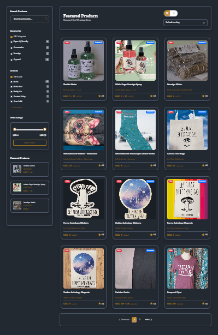
Task: Open the mushroom sticker product image
Action: coord(84,199)
